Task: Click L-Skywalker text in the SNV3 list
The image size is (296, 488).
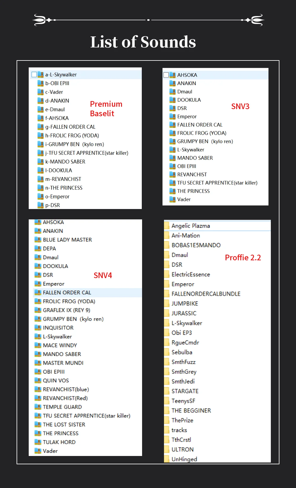Action: pos(191,150)
